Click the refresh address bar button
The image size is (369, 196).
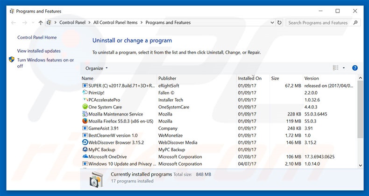click(279, 22)
